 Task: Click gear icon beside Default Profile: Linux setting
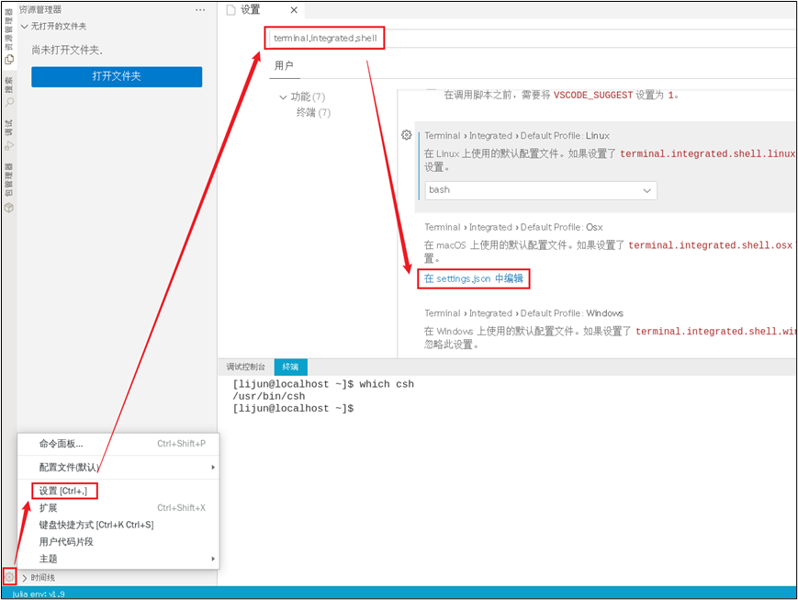coord(406,135)
